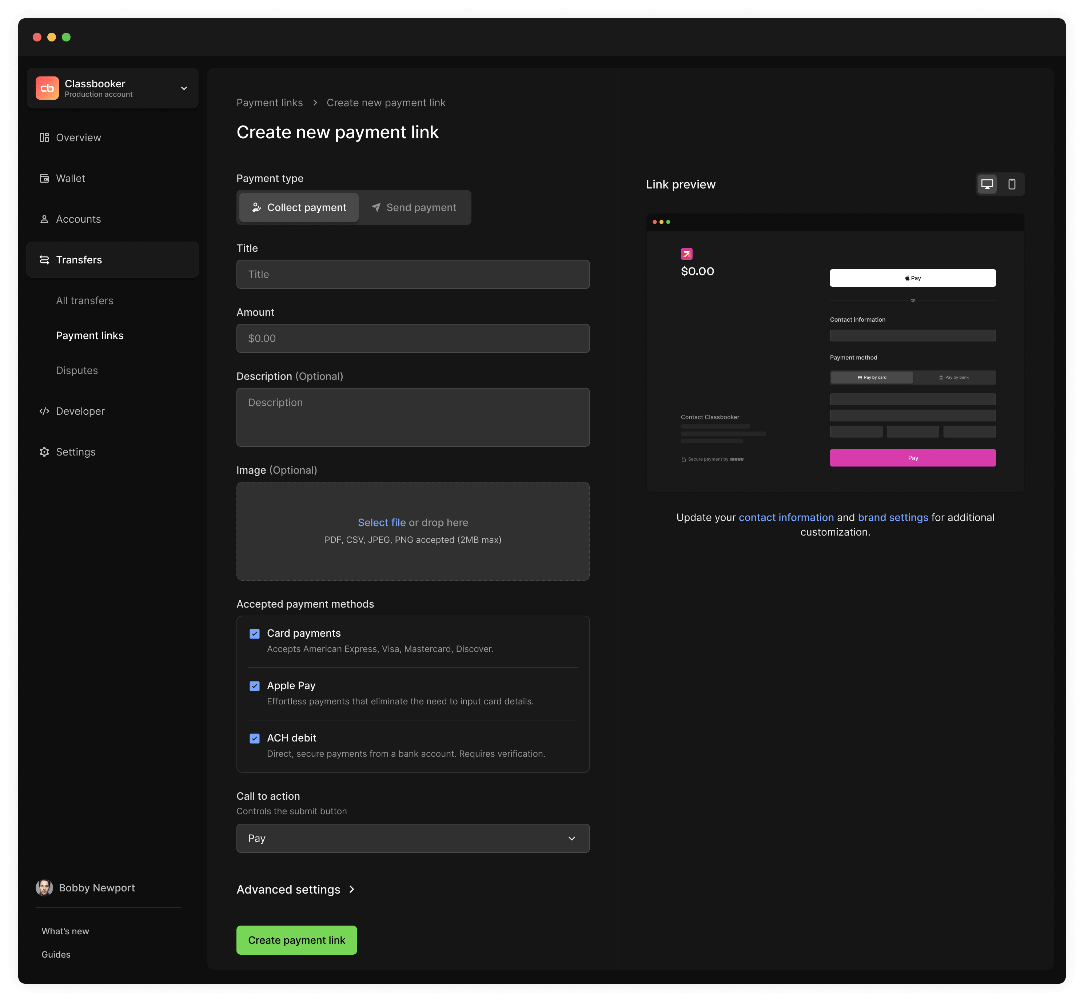Switch to mobile preview icon
Viewport: 1084px width, 1002px height.
coord(1011,184)
